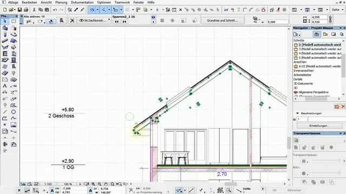Open Project Map view in Navigator
This screenshot has width=346, height=194.
317,34
